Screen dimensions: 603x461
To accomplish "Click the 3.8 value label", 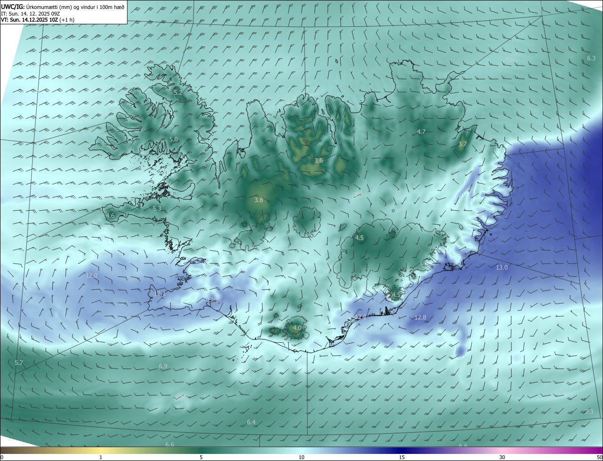I will point(259,200).
